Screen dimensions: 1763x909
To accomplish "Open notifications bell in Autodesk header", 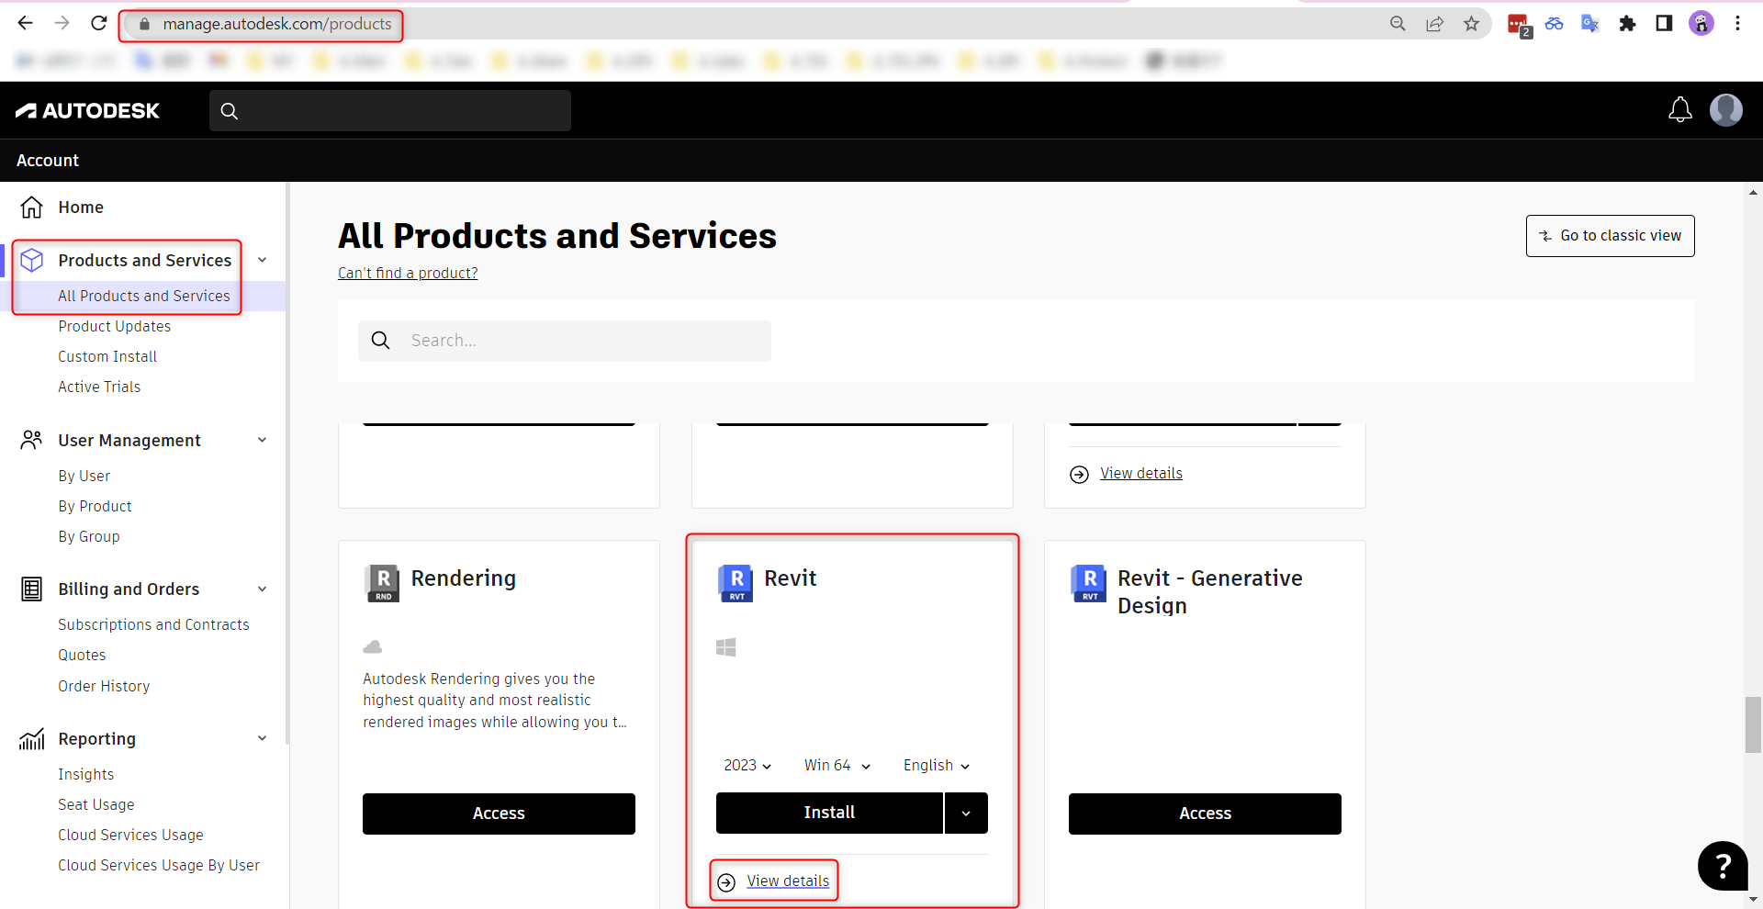I will coord(1680,110).
